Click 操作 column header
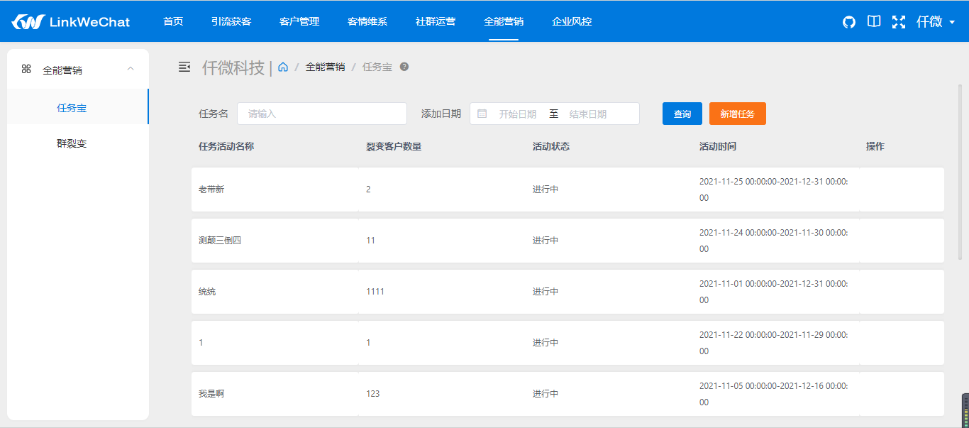The height and width of the screenshot is (428, 969). [875, 146]
